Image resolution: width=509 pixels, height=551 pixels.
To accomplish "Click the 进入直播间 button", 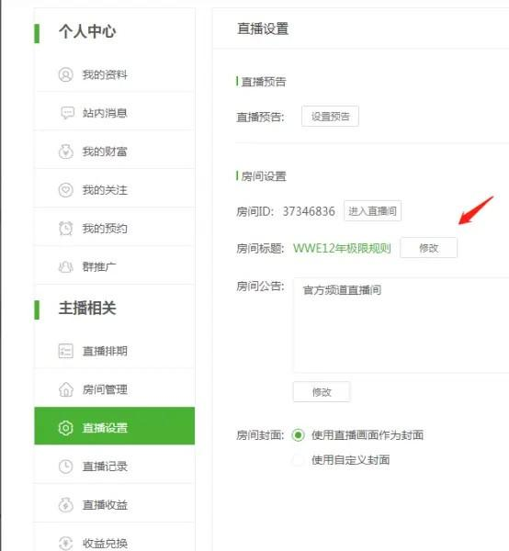I will (373, 211).
